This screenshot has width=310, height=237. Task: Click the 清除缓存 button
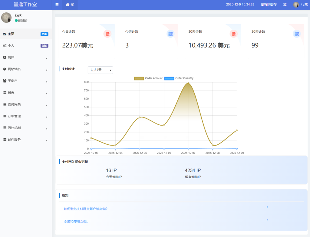[x=269, y=5]
